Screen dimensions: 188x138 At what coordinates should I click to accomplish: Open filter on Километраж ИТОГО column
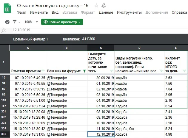coord(184,71)
